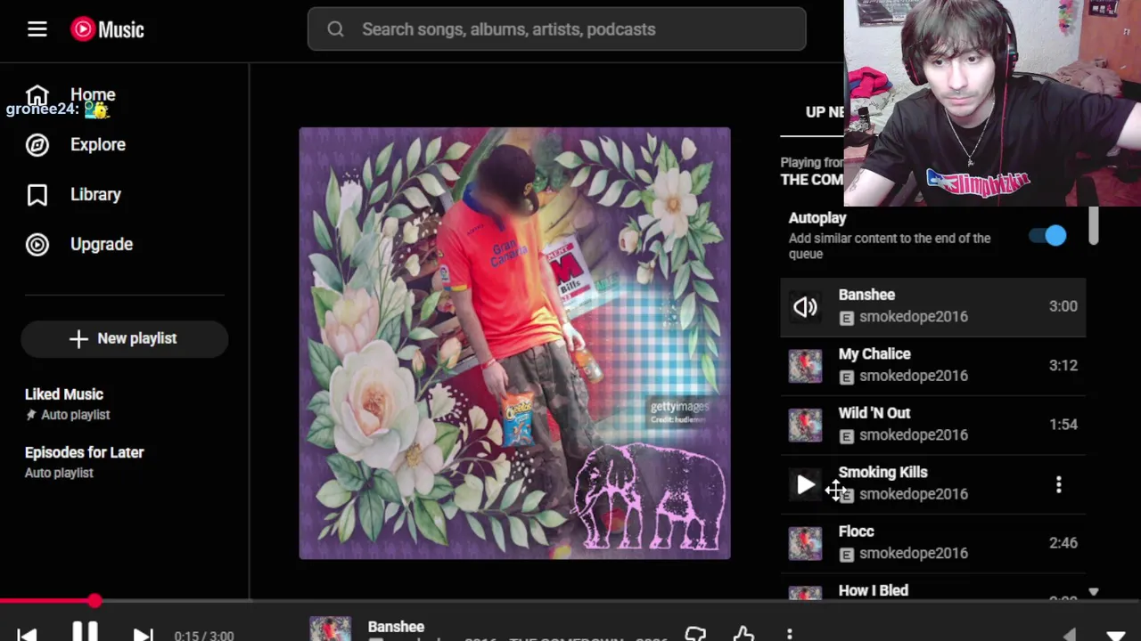Dislike the current song
The width and height of the screenshot is (1141, 641).
pyautogui.click(x=695, y=634)
